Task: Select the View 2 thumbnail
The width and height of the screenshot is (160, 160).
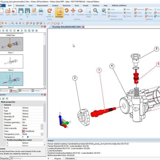Action: (12, 61)
